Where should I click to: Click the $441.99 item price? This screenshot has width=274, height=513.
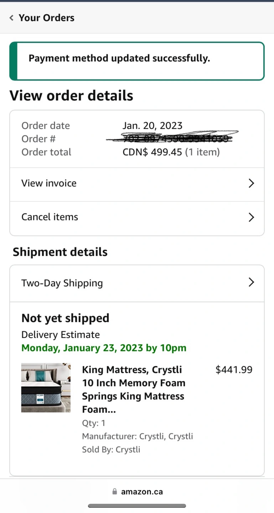coord(234,370)
